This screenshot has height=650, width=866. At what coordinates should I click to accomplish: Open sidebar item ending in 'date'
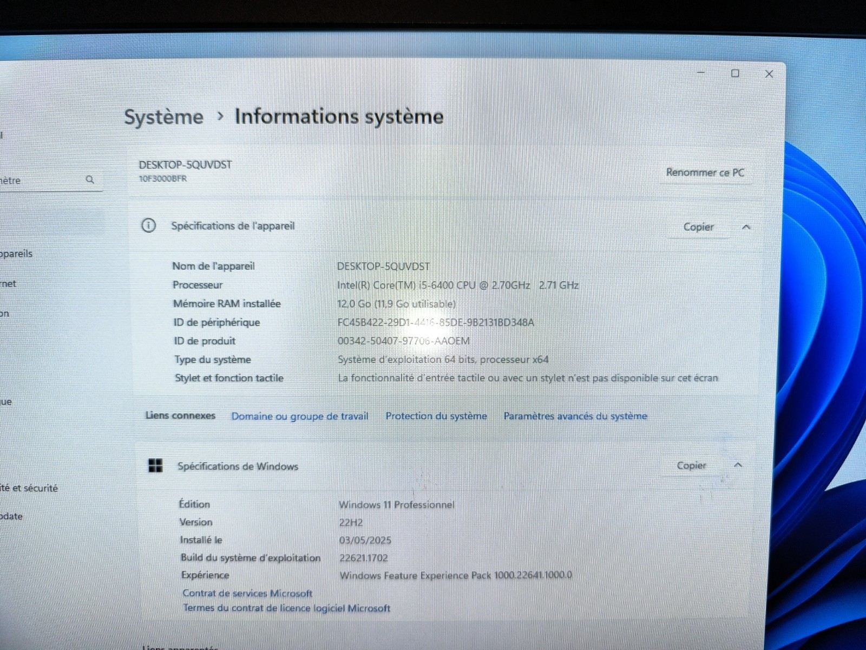[11, 516]
